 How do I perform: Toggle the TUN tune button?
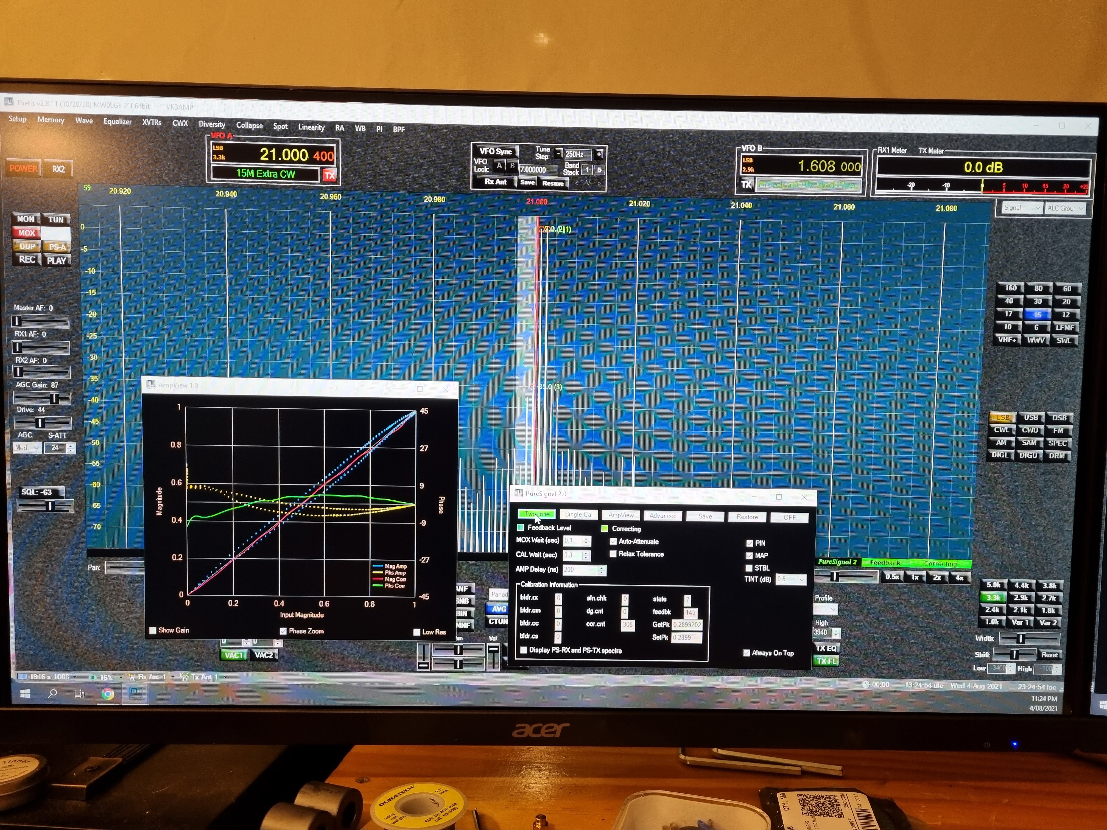(x=55, y=219)
